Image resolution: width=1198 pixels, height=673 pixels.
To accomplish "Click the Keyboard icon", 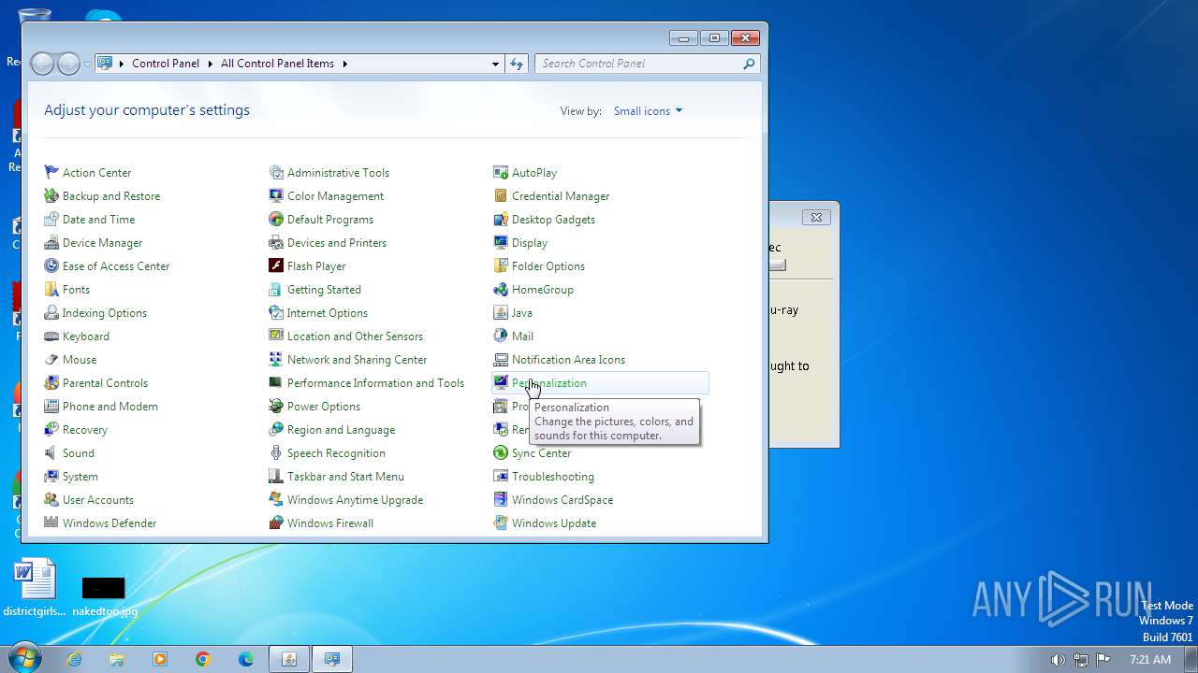I will pos(51,336).
